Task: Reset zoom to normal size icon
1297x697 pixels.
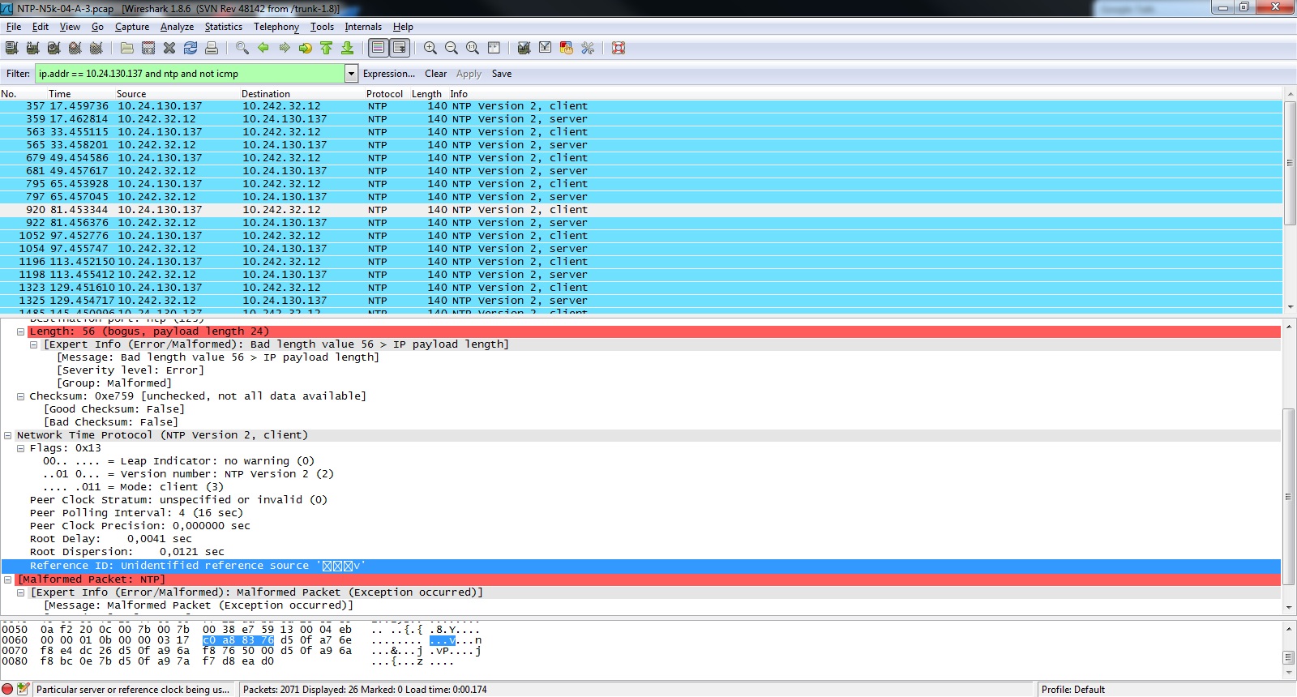Action: pyautogui.click(x=473, y=48)
